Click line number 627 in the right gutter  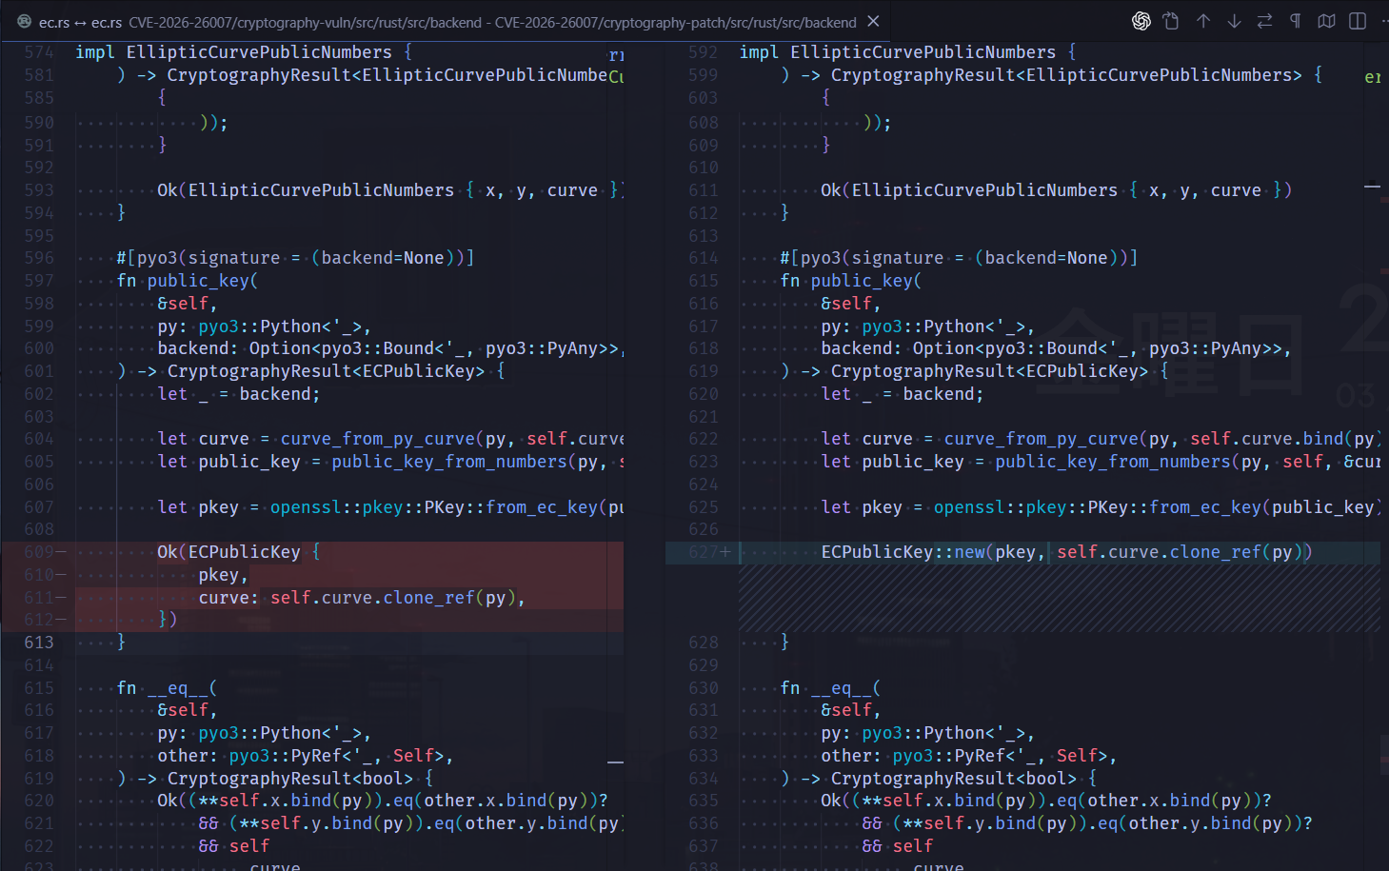pos(703,551)
